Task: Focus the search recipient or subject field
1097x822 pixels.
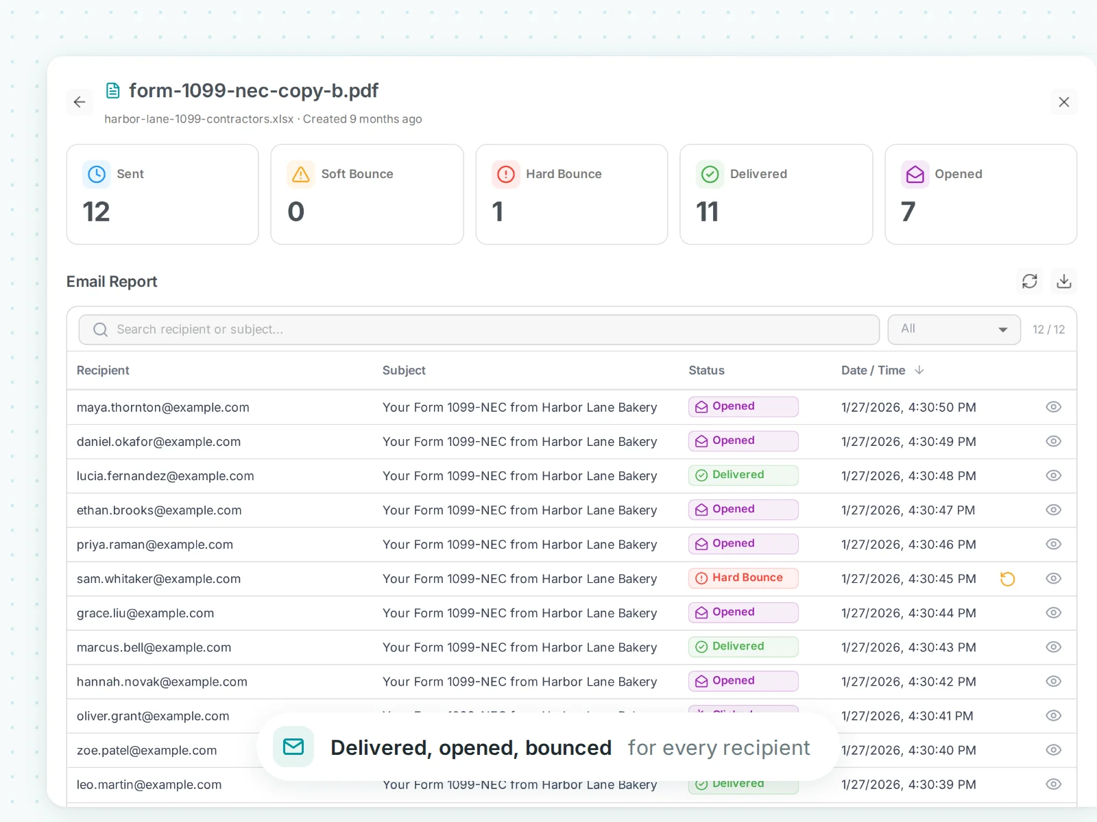Action: coord(479,329)
